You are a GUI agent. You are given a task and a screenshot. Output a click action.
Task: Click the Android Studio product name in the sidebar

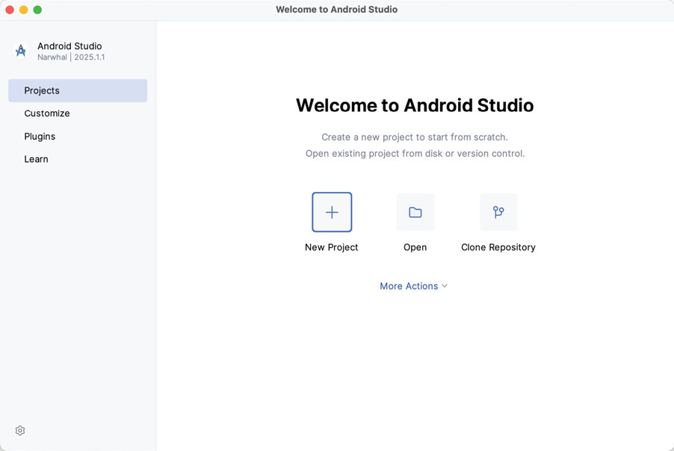pos(69,46)
